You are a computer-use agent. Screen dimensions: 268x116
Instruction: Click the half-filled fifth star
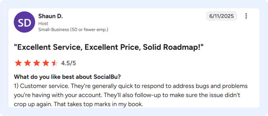tap(55, 63)
